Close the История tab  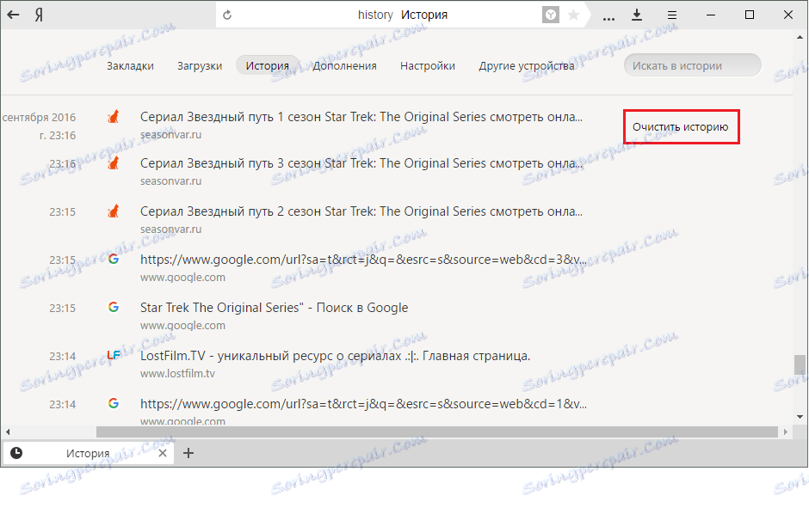[163, 453]
